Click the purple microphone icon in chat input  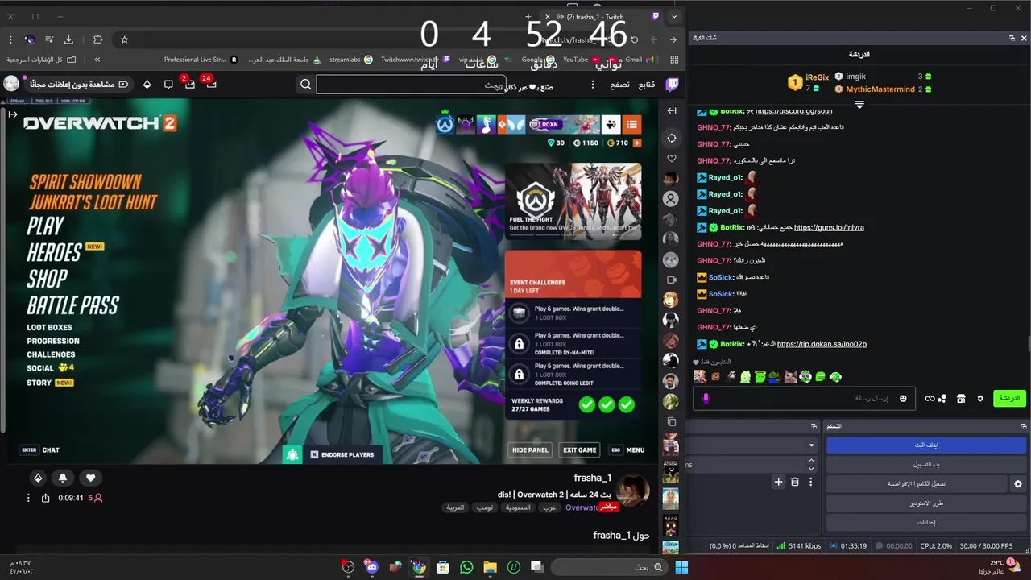[706, 398]
